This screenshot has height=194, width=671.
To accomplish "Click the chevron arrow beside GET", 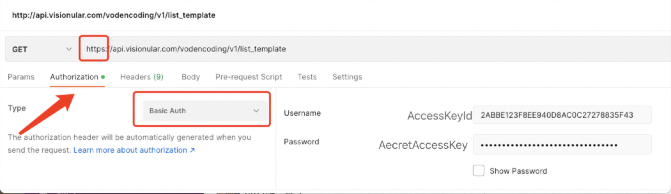I will [x=69, y=49].
